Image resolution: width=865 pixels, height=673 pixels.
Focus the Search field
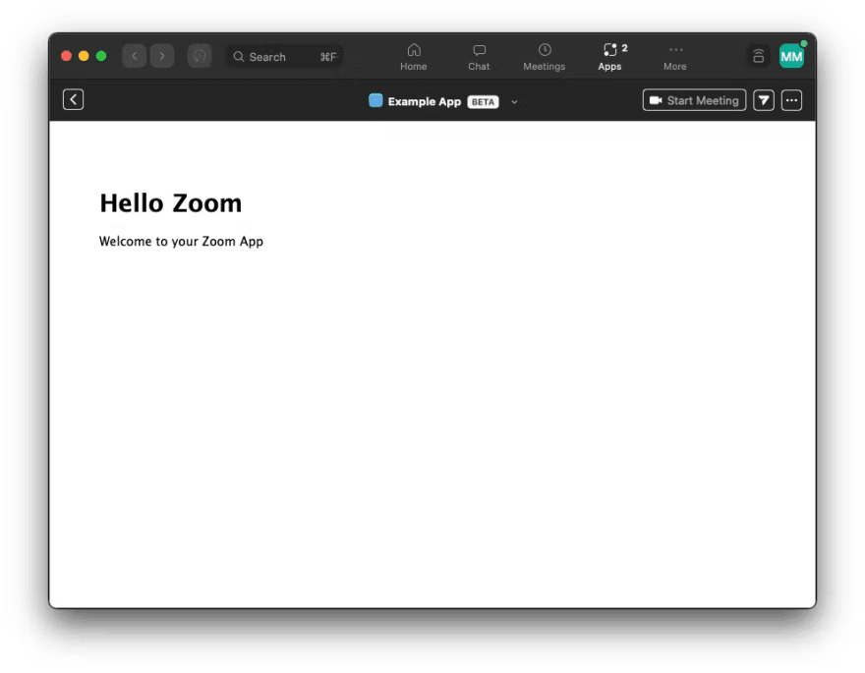[285, 56]
